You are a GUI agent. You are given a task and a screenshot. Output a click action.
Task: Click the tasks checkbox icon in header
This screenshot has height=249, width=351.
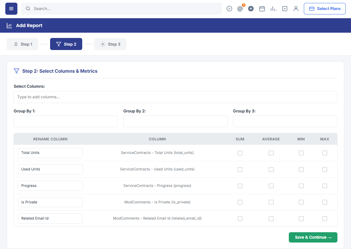285,9
